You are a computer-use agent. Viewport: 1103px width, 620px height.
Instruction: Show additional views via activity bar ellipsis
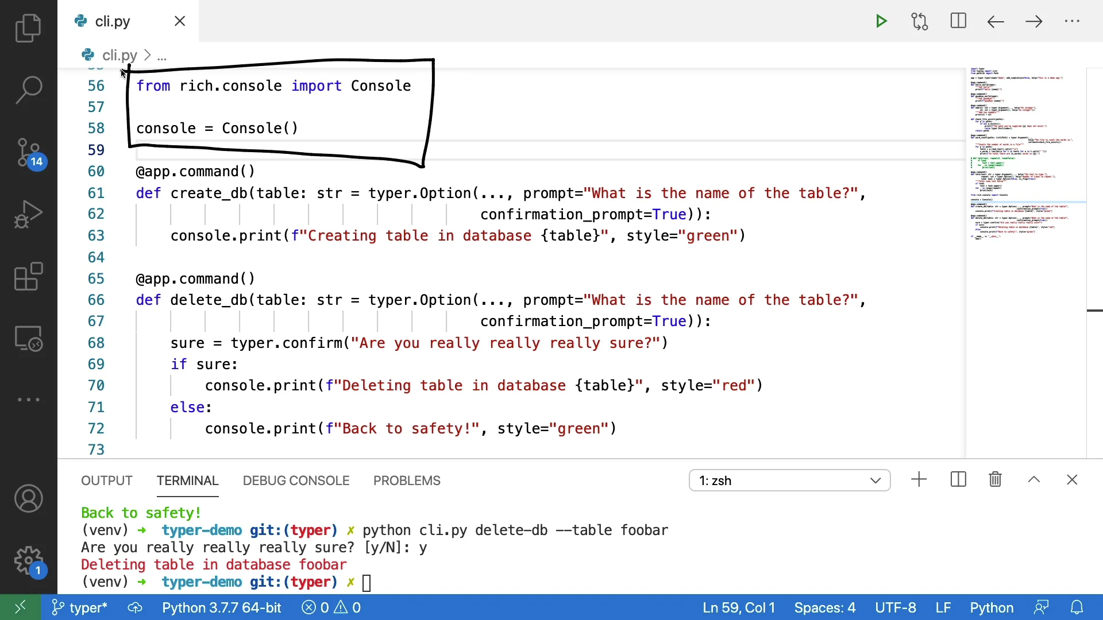tap(28, 400)
